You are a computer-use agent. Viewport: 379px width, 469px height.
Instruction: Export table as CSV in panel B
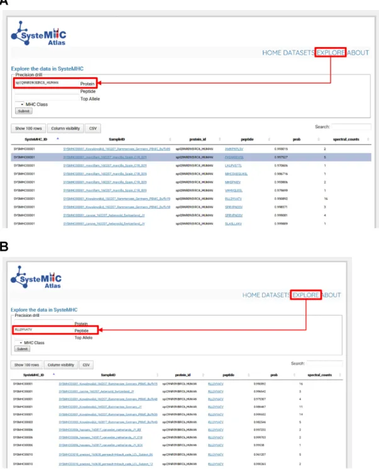pyautogui.click(x=86, y=365)
